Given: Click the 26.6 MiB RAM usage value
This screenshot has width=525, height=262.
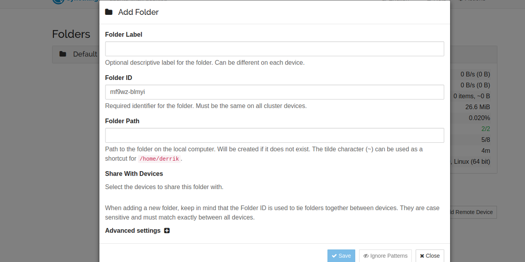Looking at the screenshot, I should pyautogui.click(x=478, y=107).
